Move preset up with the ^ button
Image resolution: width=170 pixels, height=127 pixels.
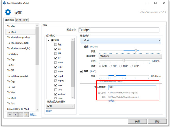[x=10, y=115]
